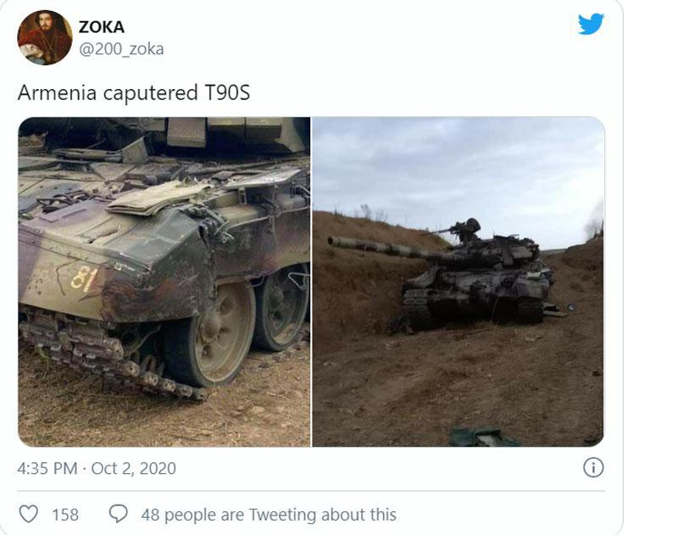Open ZOKA's profile avatar picture

coord(45,37)
